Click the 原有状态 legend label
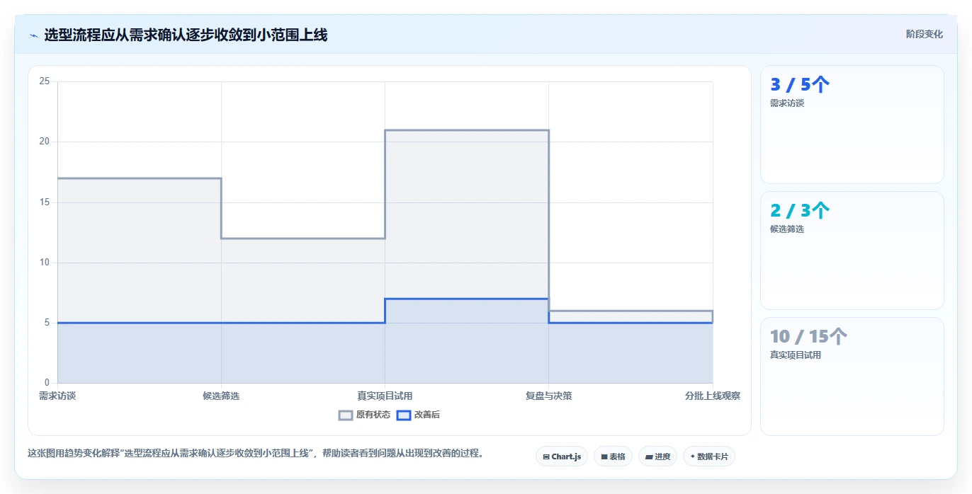This screenshot has height=494, width=972. pos(373,415)
